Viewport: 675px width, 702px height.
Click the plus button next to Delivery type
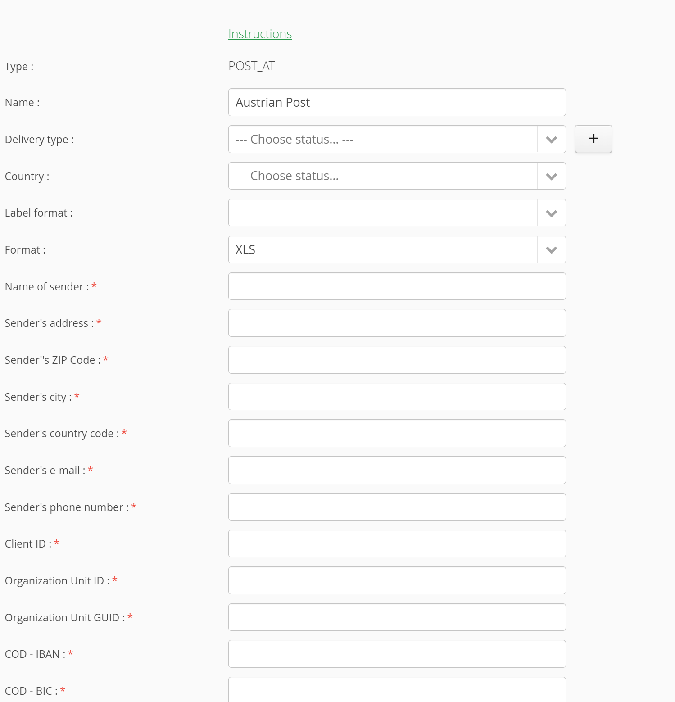[x=593, y=139]
